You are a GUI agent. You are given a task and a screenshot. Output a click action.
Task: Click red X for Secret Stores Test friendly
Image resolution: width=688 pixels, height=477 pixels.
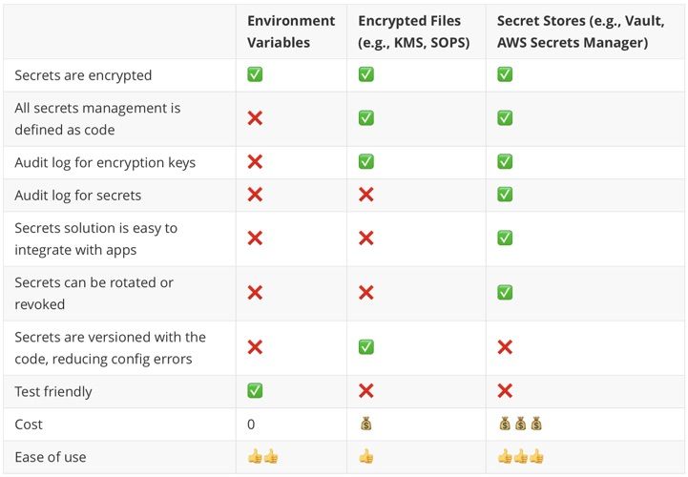point(505,390)
